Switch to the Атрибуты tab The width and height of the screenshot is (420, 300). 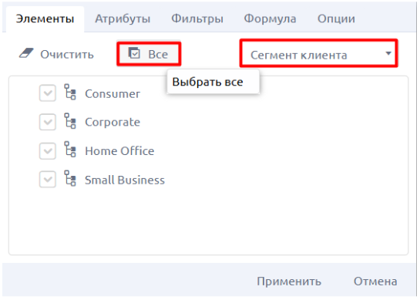tap(123, 19)
